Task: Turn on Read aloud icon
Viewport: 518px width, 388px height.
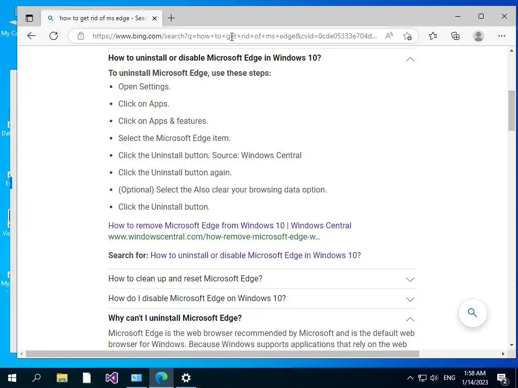Action: pos(389,36)
